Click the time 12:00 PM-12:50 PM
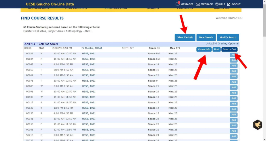The width and height of the screenshot is (266, 141). 65,130
